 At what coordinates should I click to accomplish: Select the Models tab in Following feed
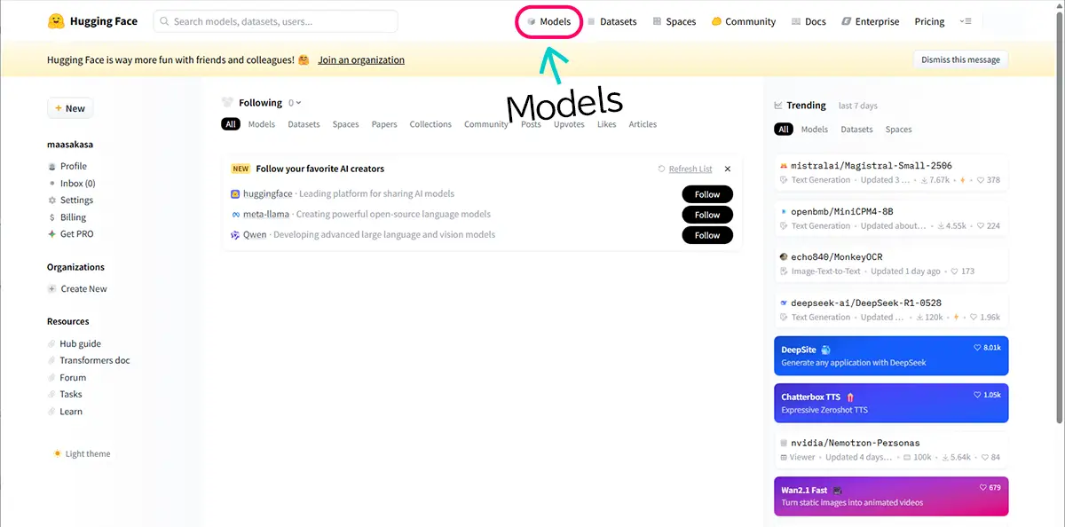pos(262,124)
